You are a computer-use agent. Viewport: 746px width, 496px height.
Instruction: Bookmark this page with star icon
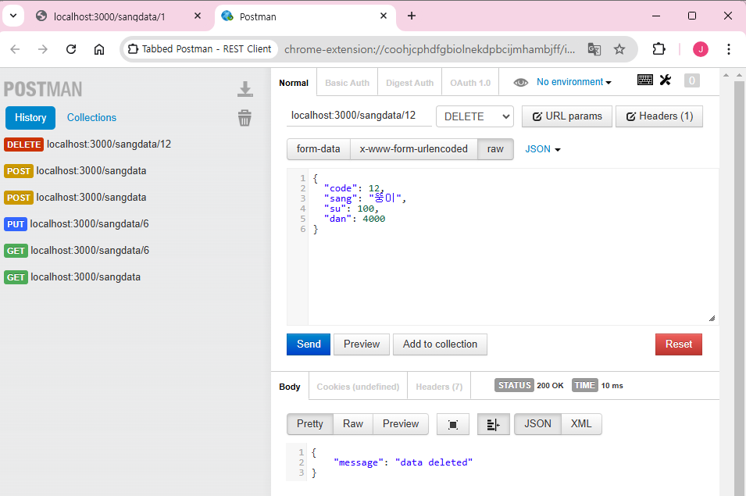coord(619,49)
